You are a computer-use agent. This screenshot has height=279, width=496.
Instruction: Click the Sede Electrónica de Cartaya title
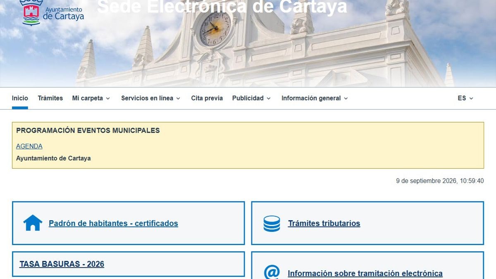[222, 7]
